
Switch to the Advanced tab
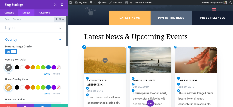[x=44, y=13]
